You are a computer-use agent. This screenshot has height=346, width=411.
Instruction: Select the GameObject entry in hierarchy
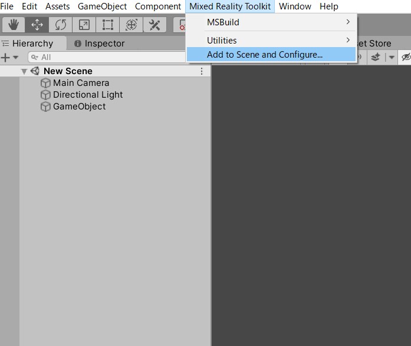point(79,107)
